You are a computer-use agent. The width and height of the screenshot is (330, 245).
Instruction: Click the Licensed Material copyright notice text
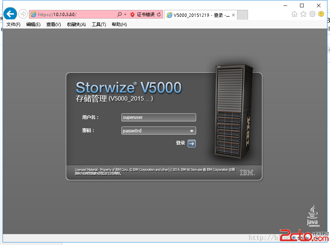point(155,171)
